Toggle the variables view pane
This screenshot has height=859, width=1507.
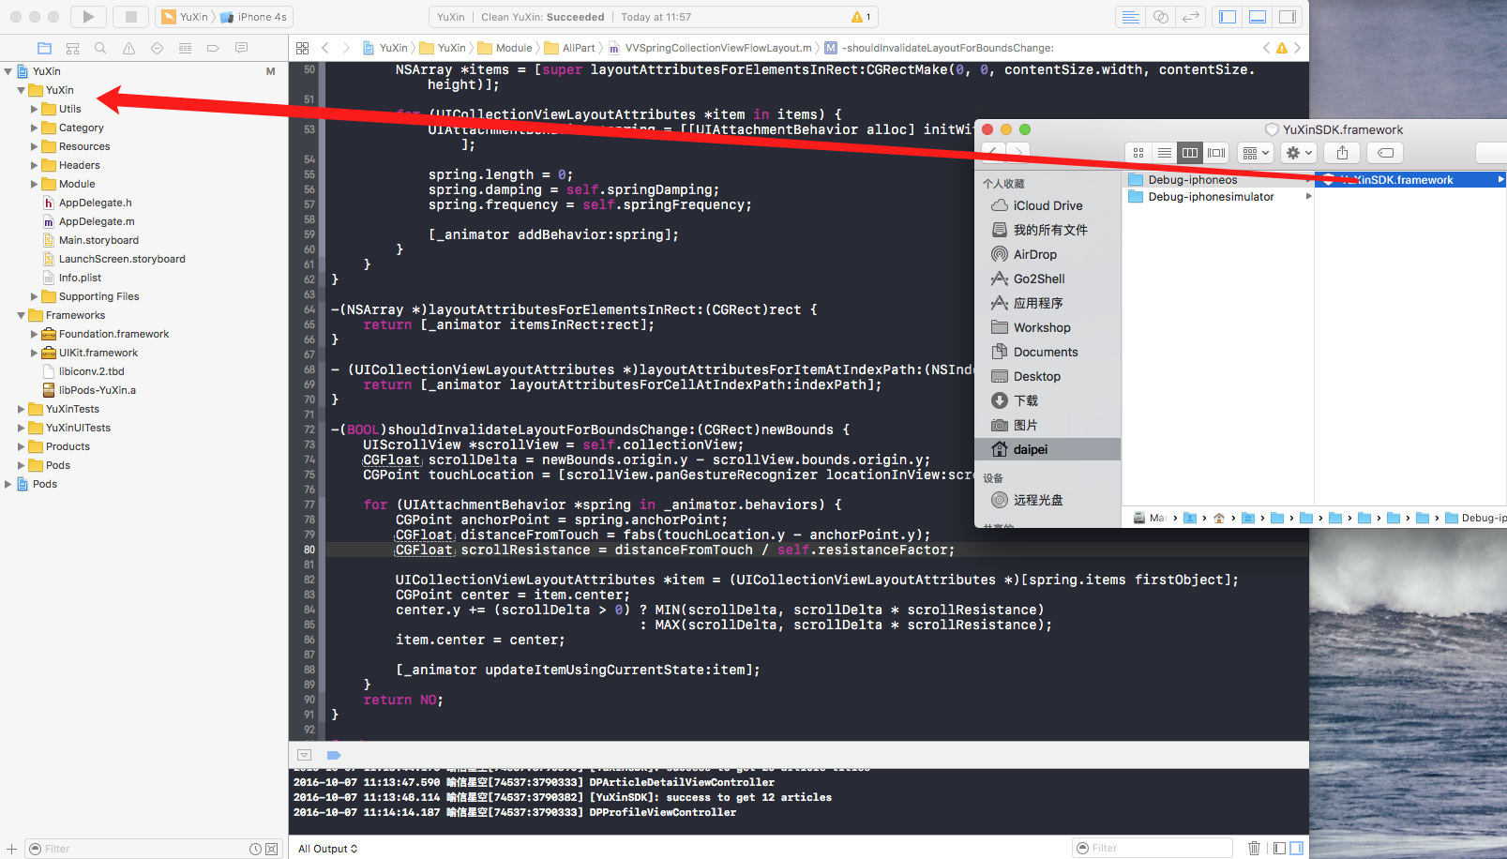tap(1279, 848)
